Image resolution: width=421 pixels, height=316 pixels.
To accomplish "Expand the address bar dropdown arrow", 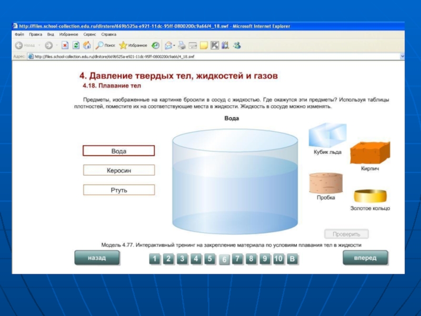I will (x=402, y=56).
